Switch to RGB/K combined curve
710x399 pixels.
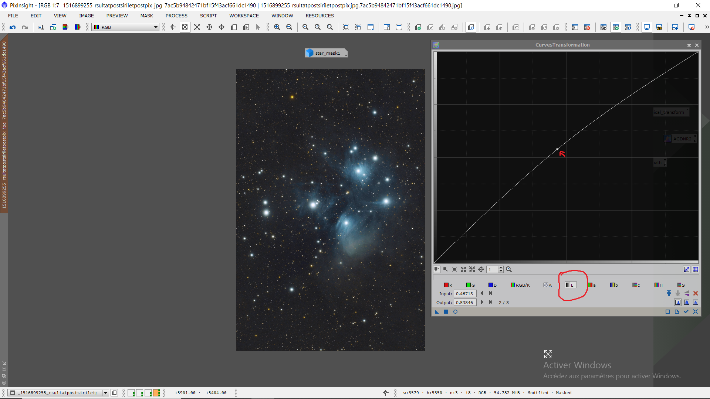click(520, 285)
